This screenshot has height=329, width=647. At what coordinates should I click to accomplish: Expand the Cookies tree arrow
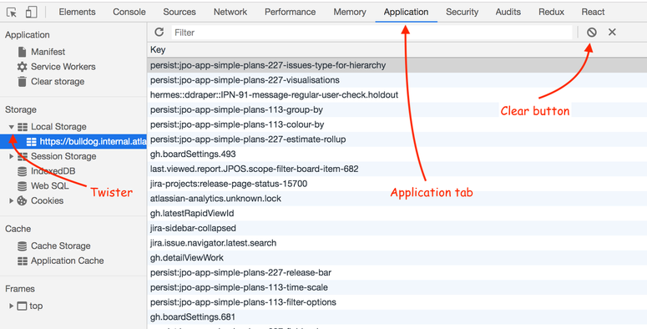pos(12,200)
